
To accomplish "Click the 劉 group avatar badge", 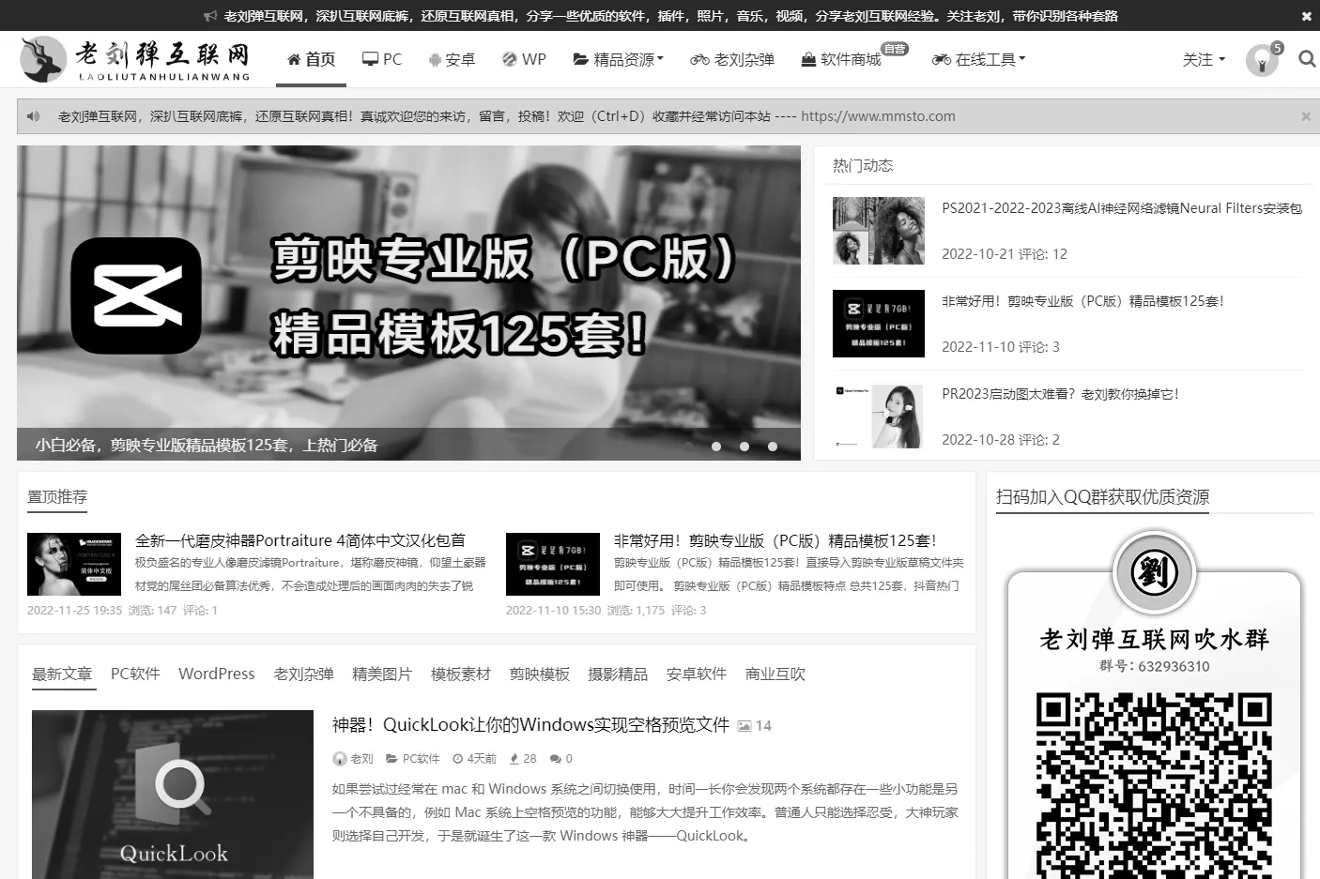I will click(1154, 572).
